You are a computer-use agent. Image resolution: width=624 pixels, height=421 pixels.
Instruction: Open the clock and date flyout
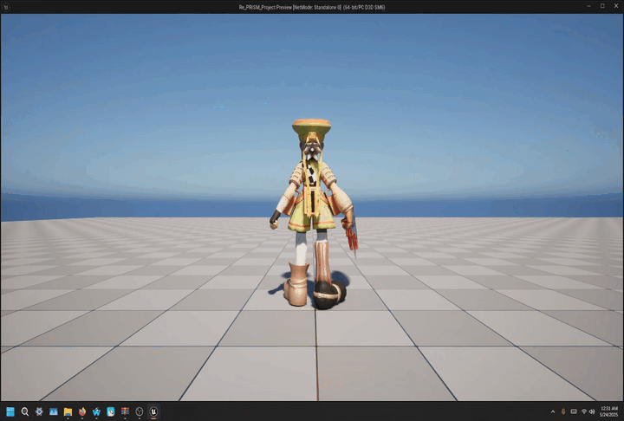609,411
